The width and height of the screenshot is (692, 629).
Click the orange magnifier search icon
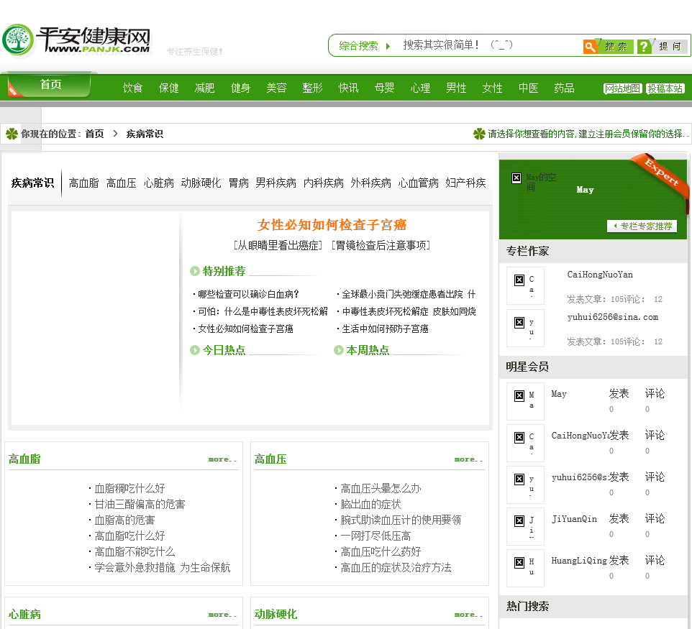click(590, 46)
